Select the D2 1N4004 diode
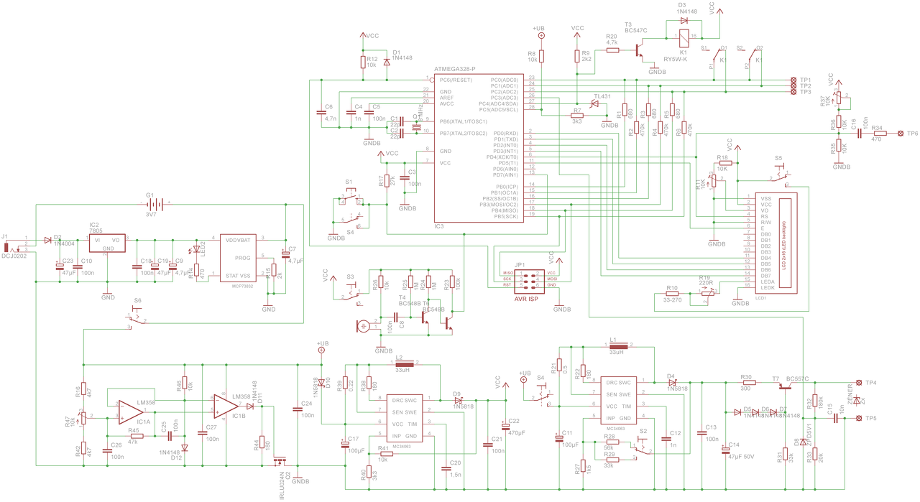This screenshot has height=502, width=920. 47,240
